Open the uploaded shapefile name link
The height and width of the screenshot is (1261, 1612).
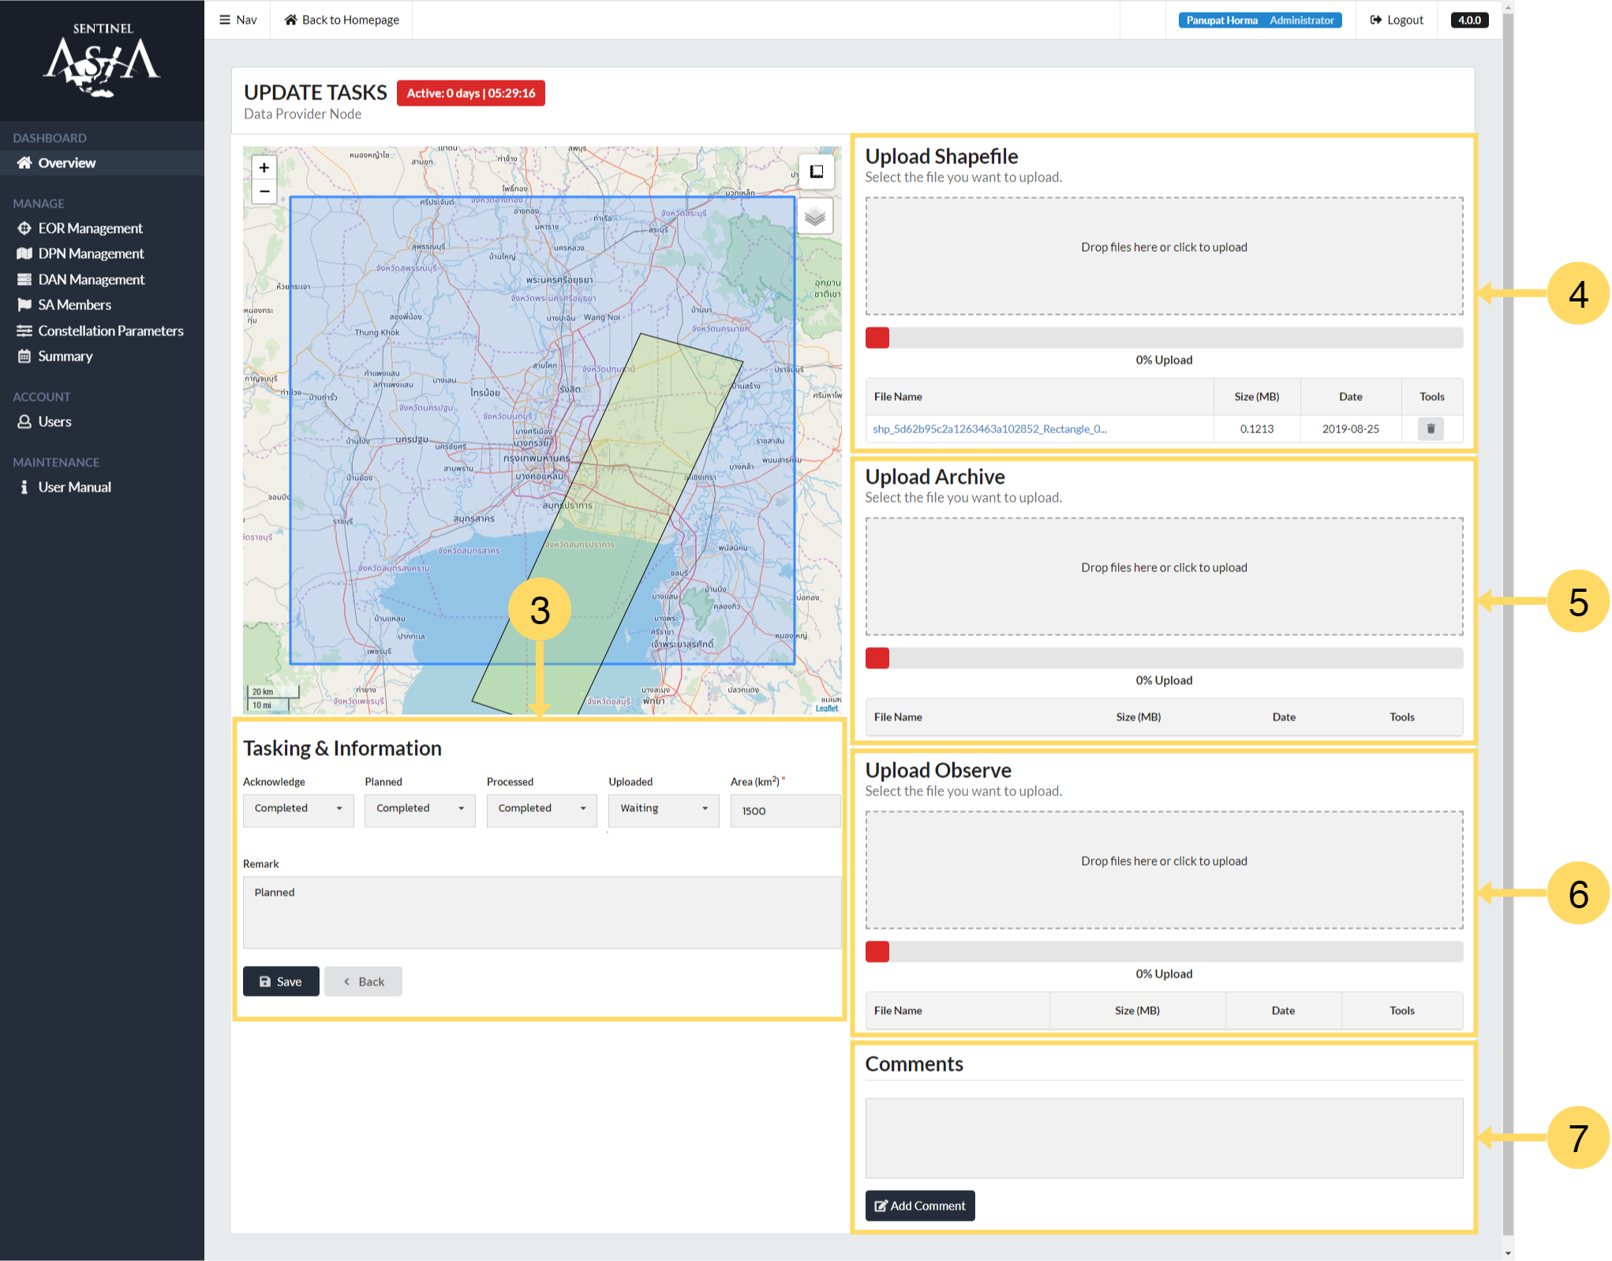coord(989,429)
